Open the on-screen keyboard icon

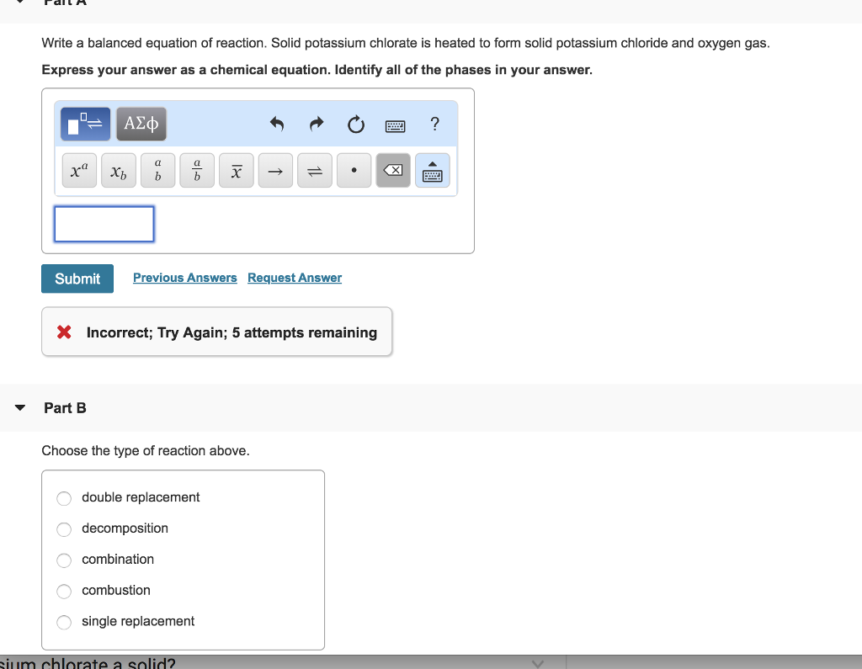point(396,124)
